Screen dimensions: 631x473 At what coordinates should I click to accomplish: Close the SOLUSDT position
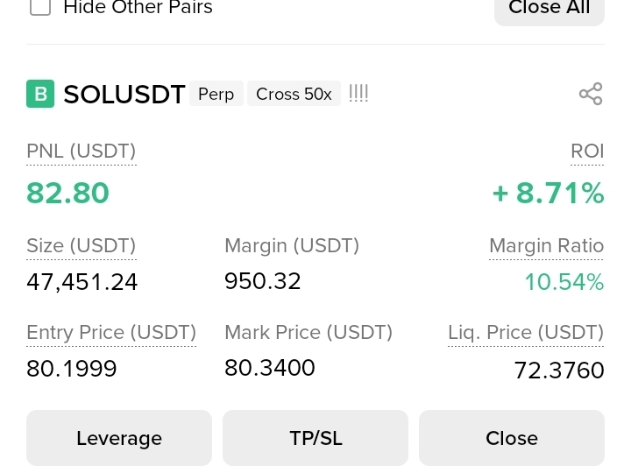[512, 438]
